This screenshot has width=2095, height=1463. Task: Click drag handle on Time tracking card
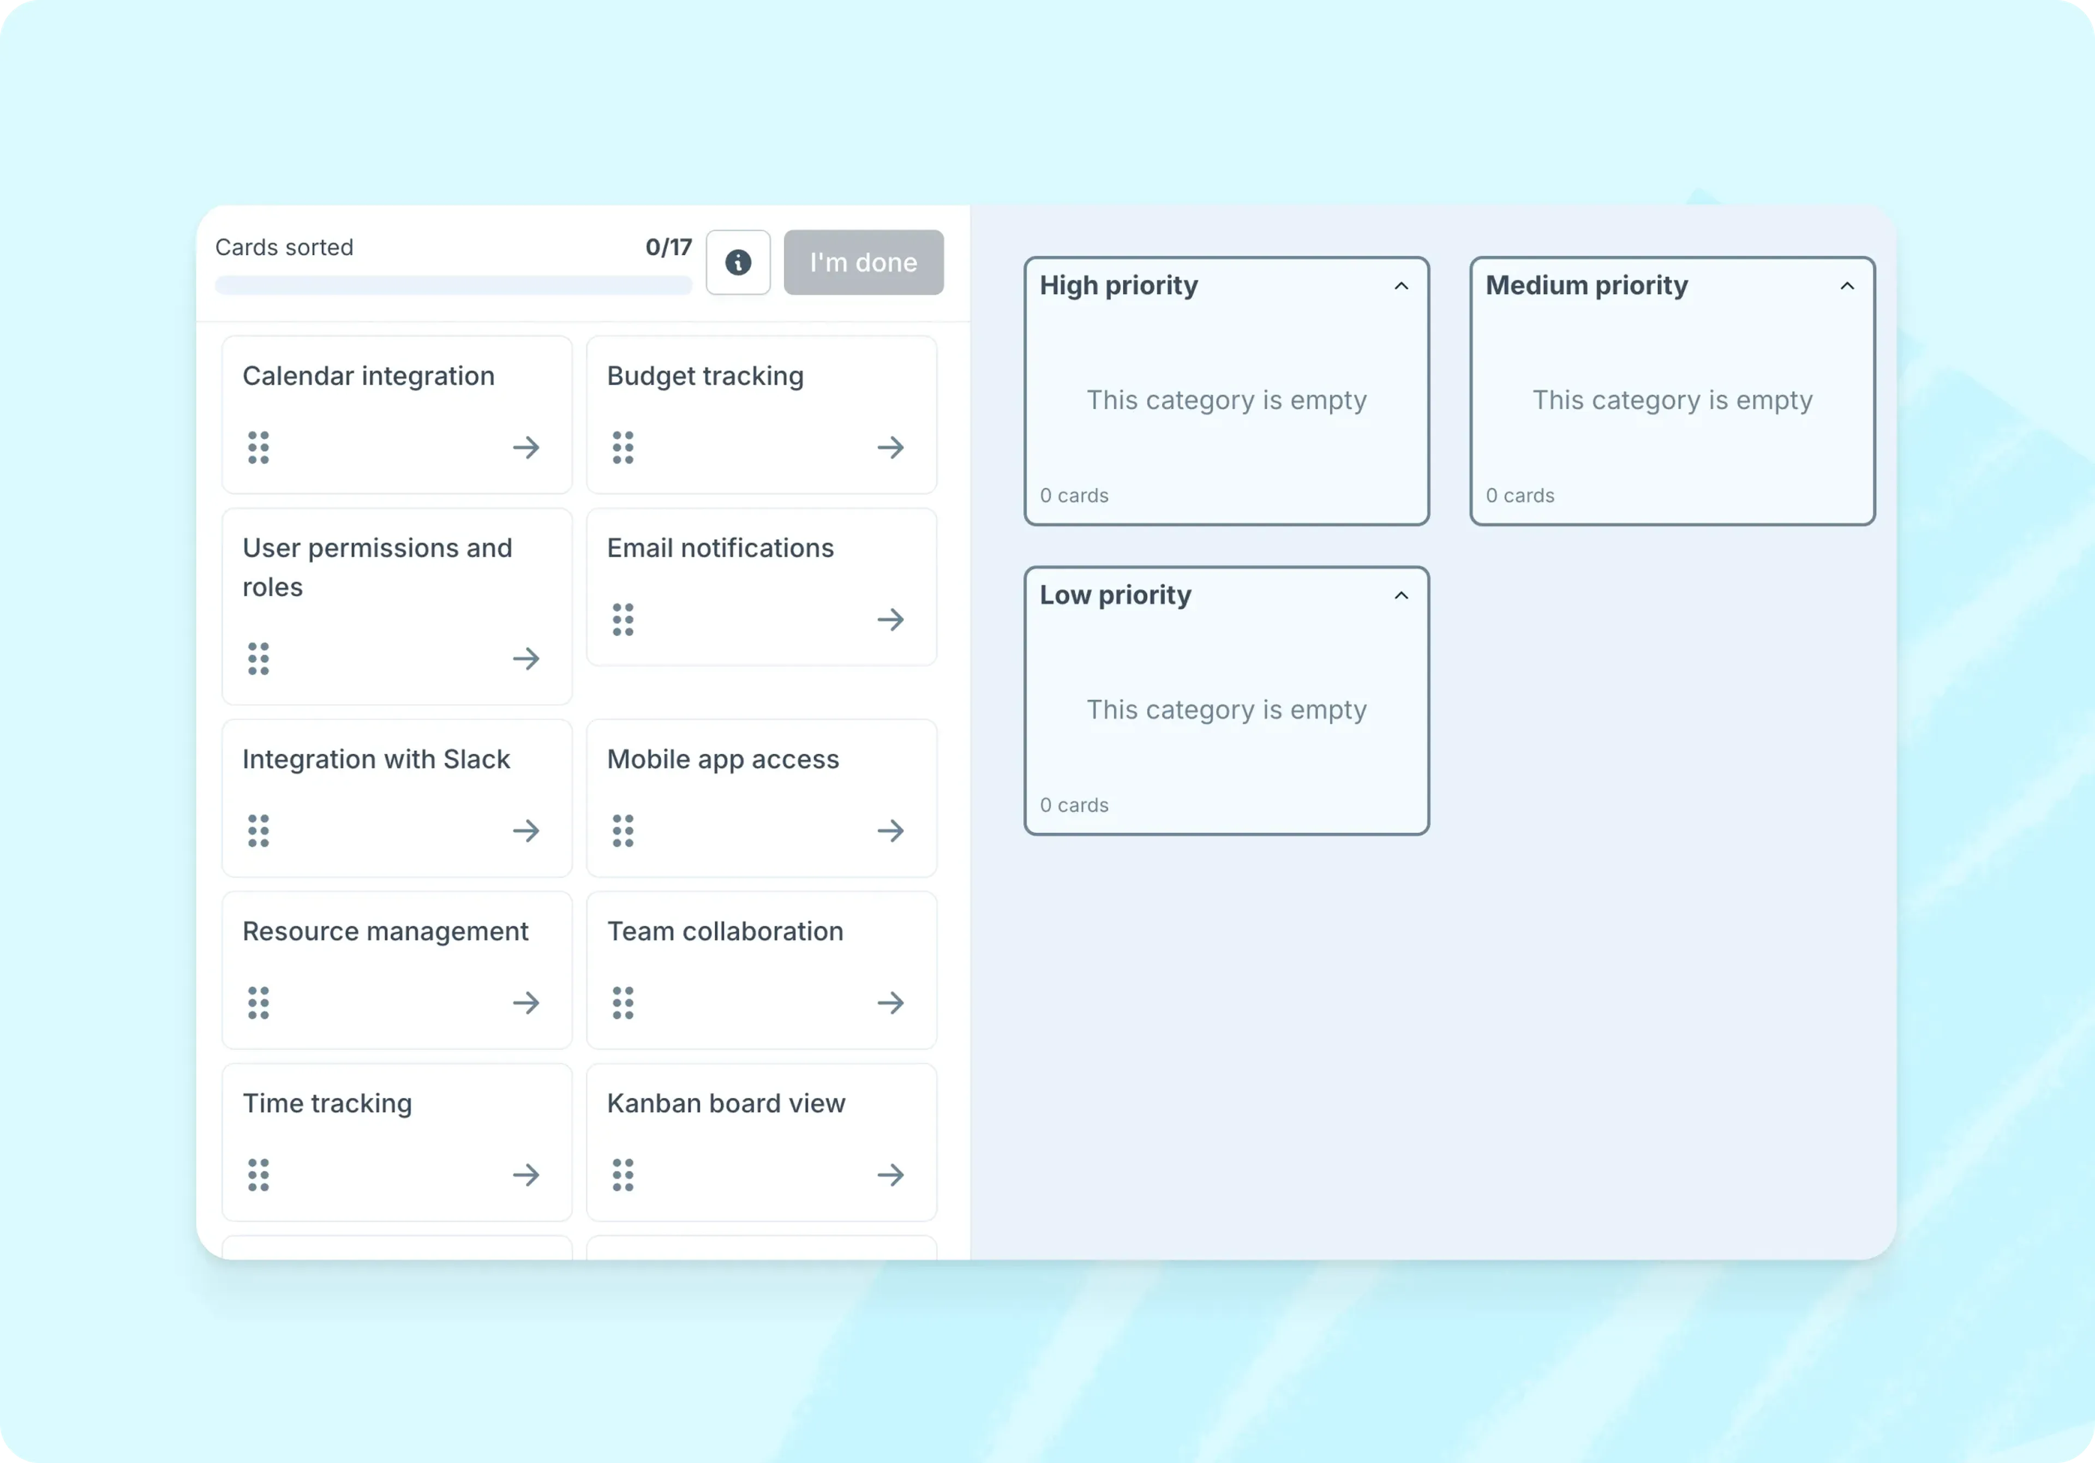pyautogui.click(x=258, y=1175)
